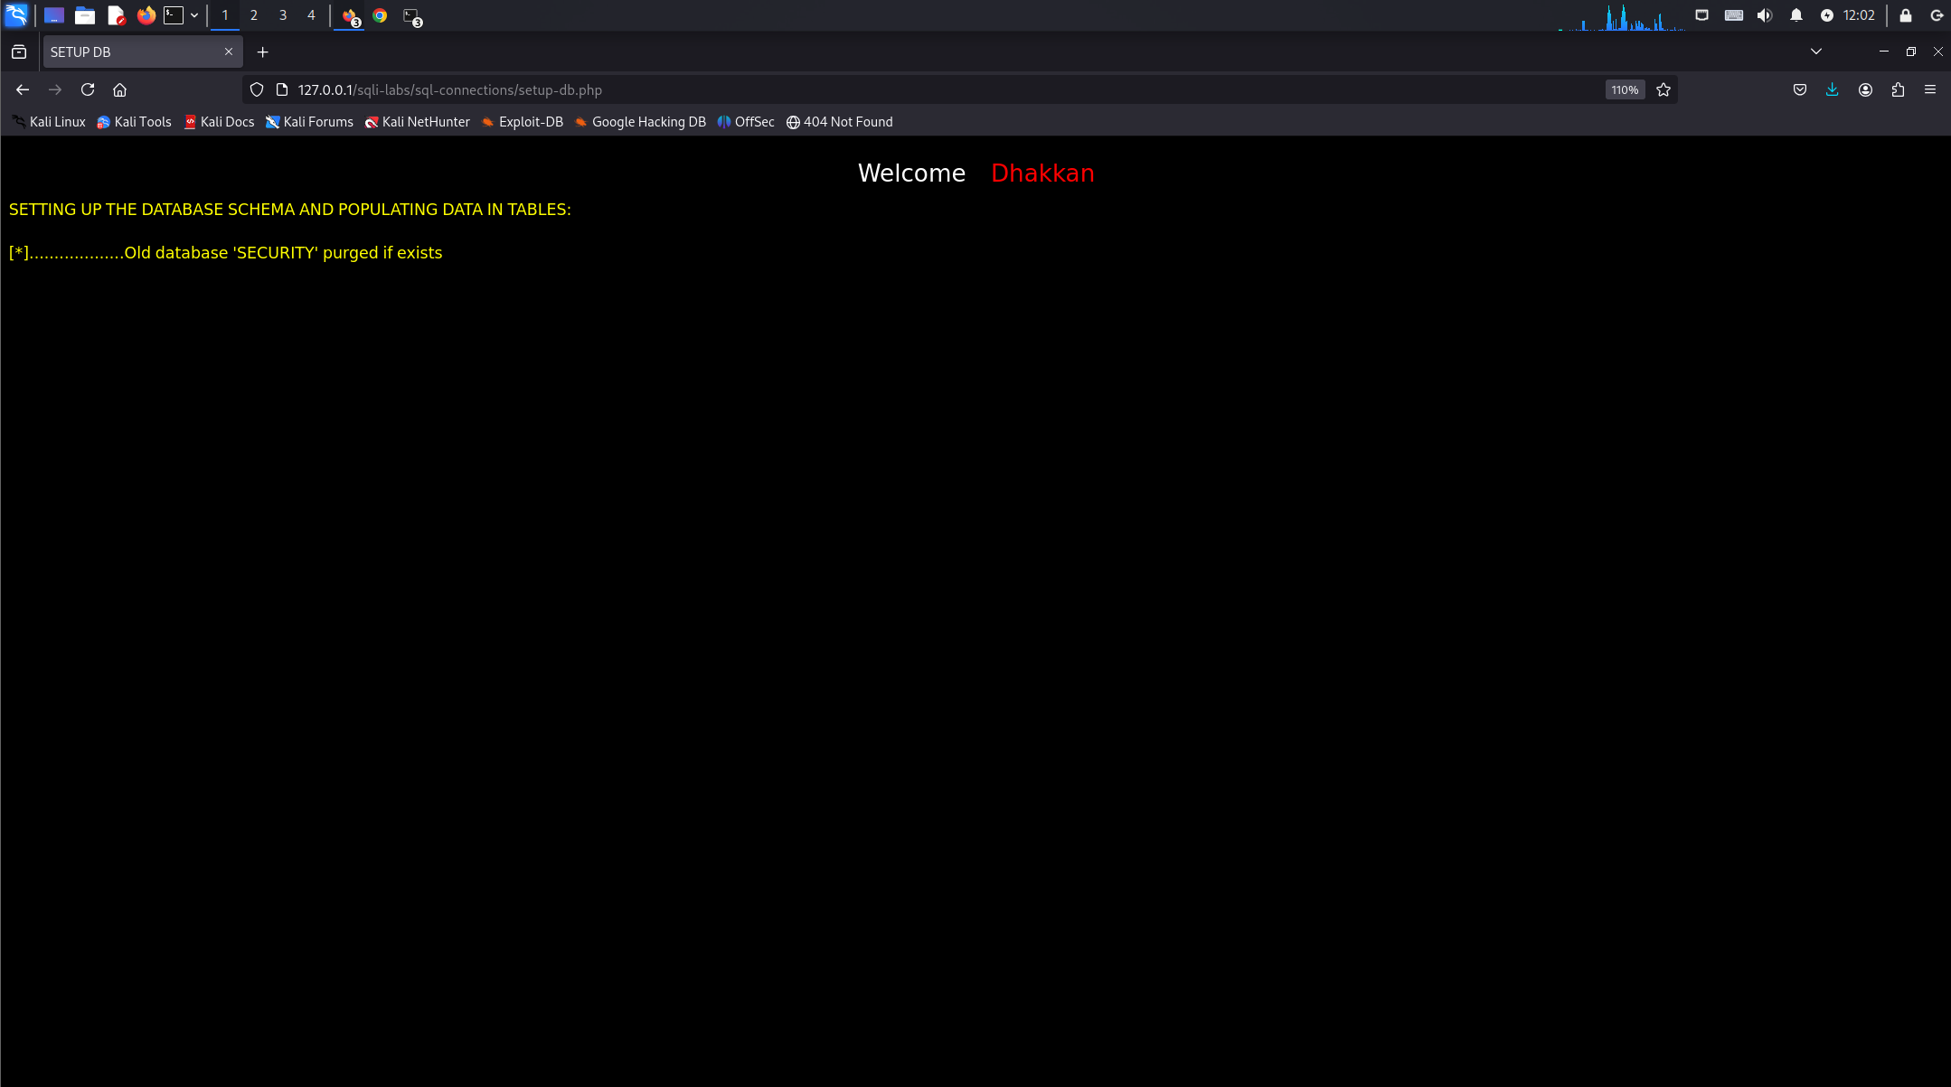Save page to Pocket
1951x1087 pixels.
tap(1799, 89)
